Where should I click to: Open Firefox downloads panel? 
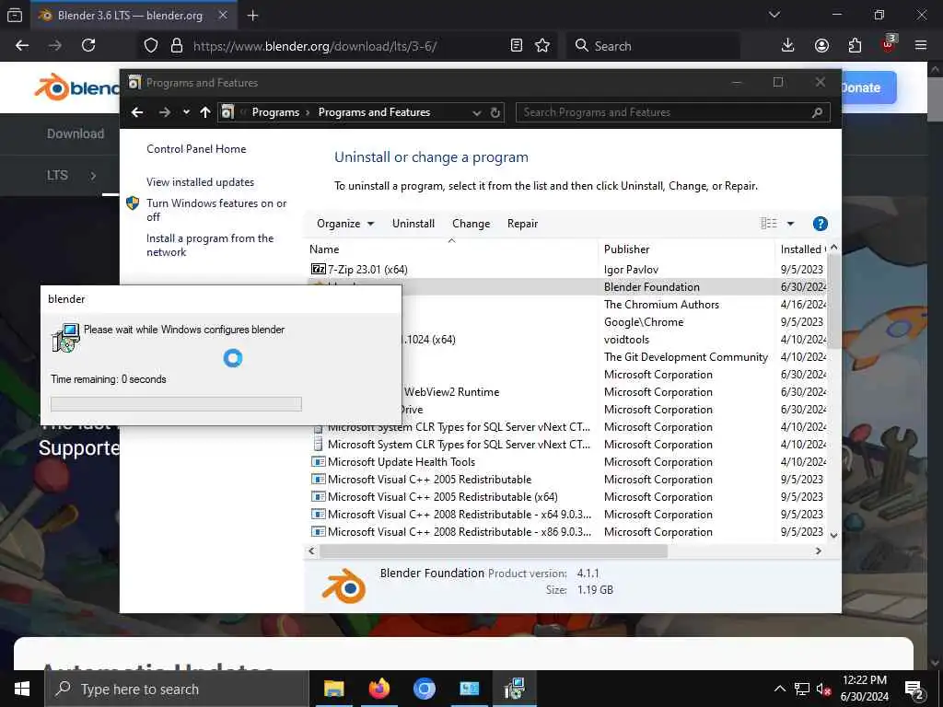point(788,46)
